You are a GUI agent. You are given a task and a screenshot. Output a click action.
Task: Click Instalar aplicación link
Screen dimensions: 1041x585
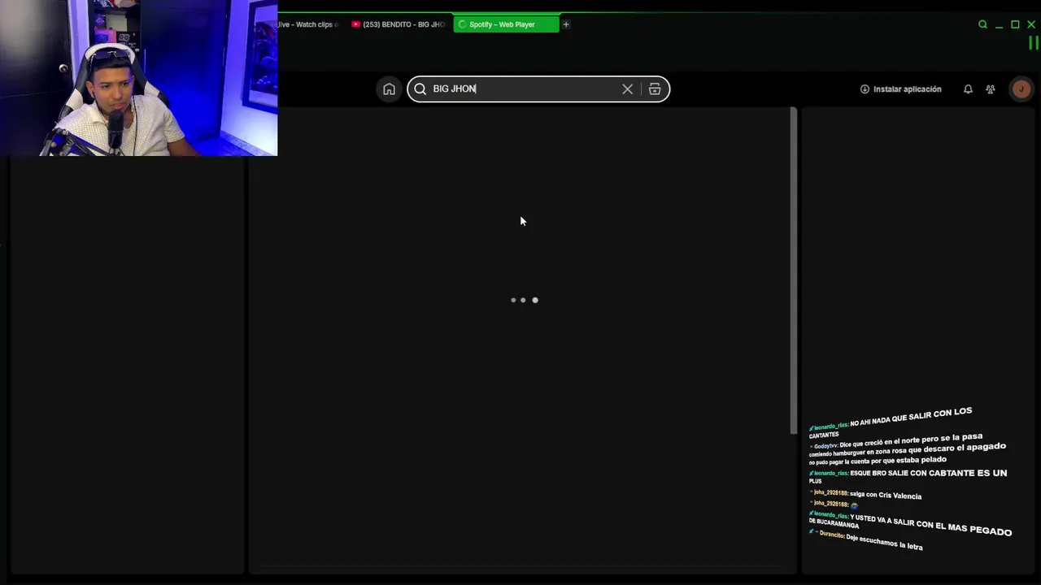[900, 89]
